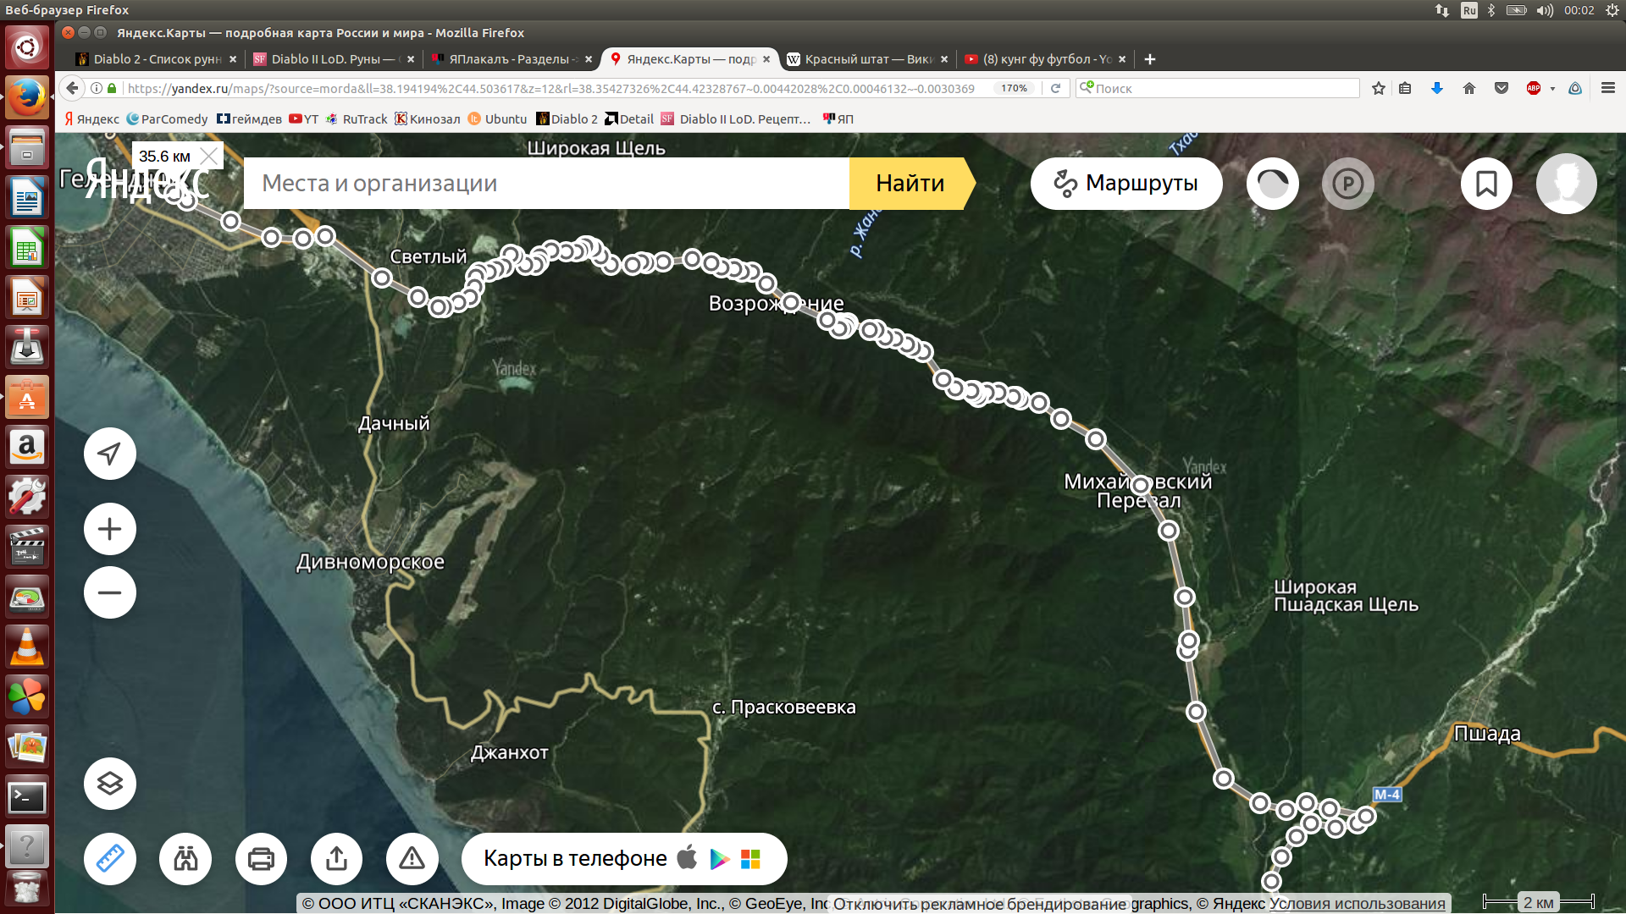This screenshot has width=1626, height=914.
Task: Click the Найти search button
Action: [910, 183]
